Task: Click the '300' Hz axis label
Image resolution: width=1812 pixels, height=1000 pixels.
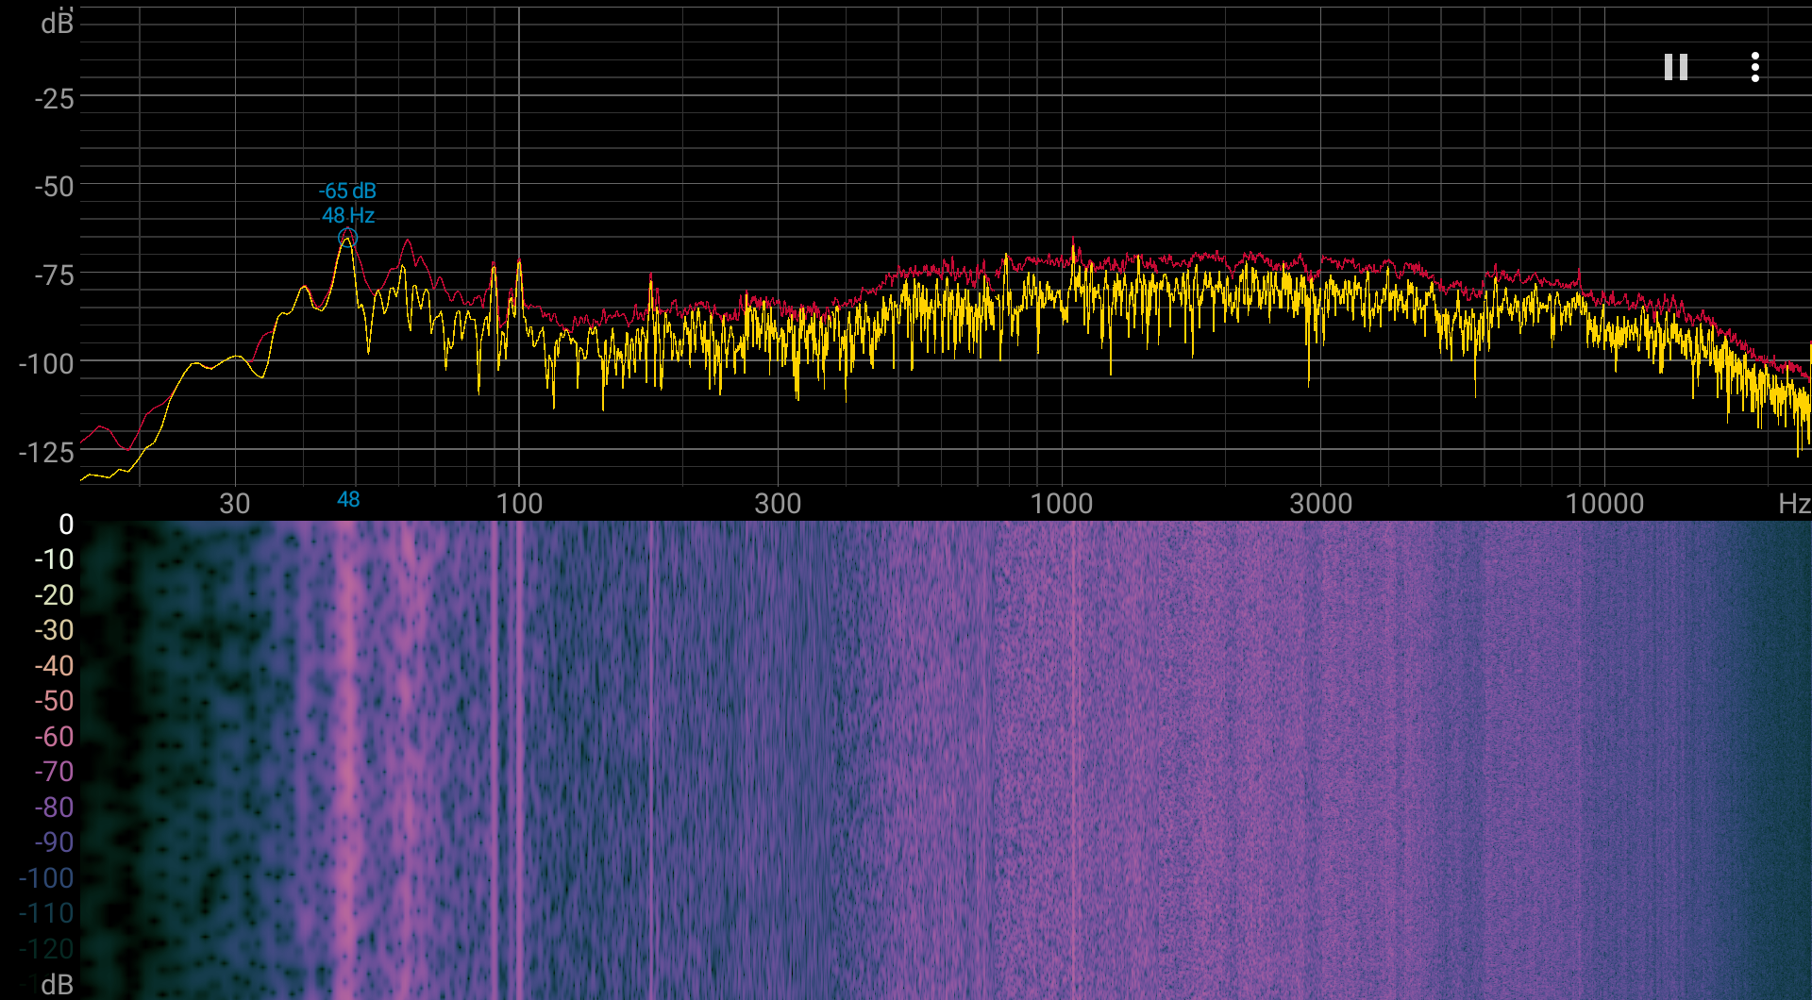Action: [x=778, y=503]
